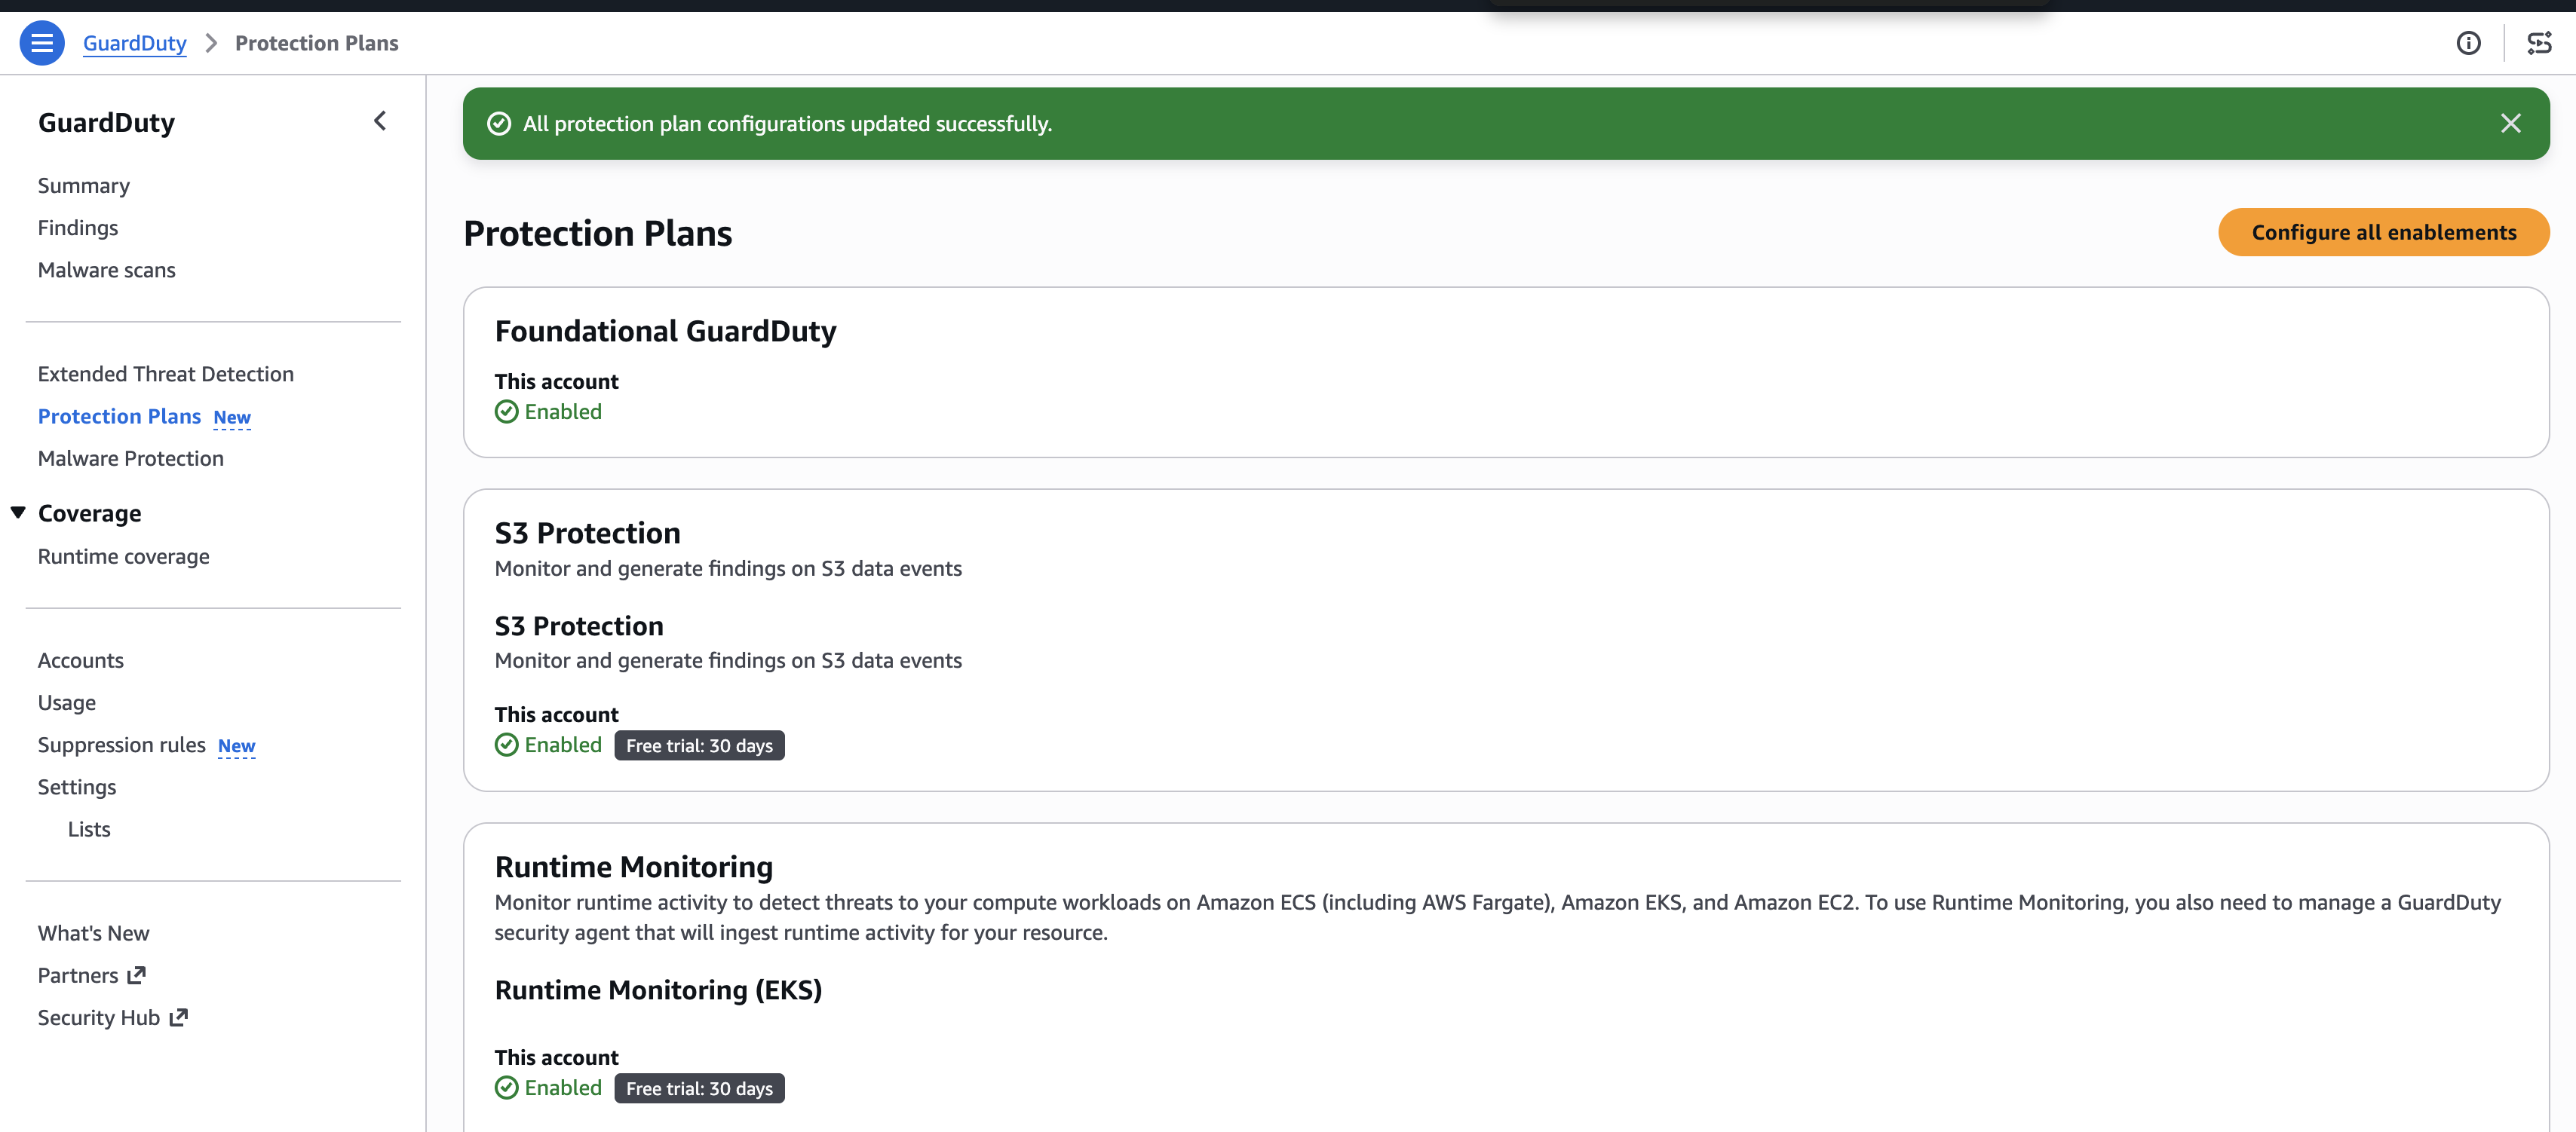Screen dimensions: 2576x1132
Task: Click the Coverage section heading
Action: tap(90, 512)
